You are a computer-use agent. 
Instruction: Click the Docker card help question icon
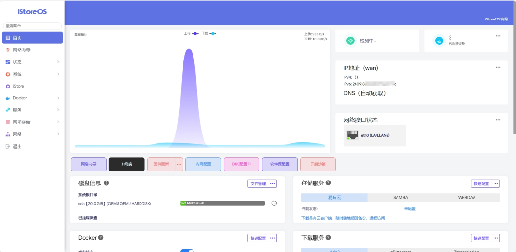click(101, 237)
